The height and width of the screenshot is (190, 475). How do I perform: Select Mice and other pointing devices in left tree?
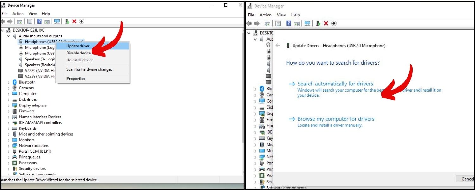coord(46,134)
